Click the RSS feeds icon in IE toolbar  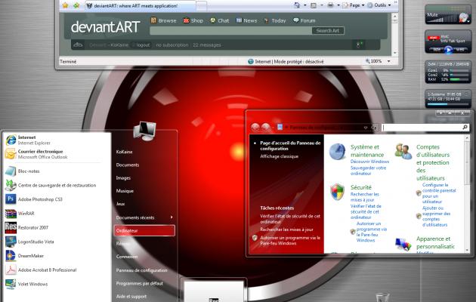314,5
